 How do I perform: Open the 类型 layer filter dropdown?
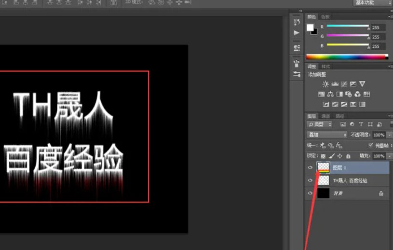click(319, 125)
